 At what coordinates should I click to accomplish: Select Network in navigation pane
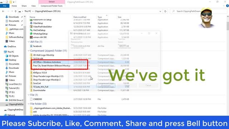pyautogui.click(x=11, y=115)
